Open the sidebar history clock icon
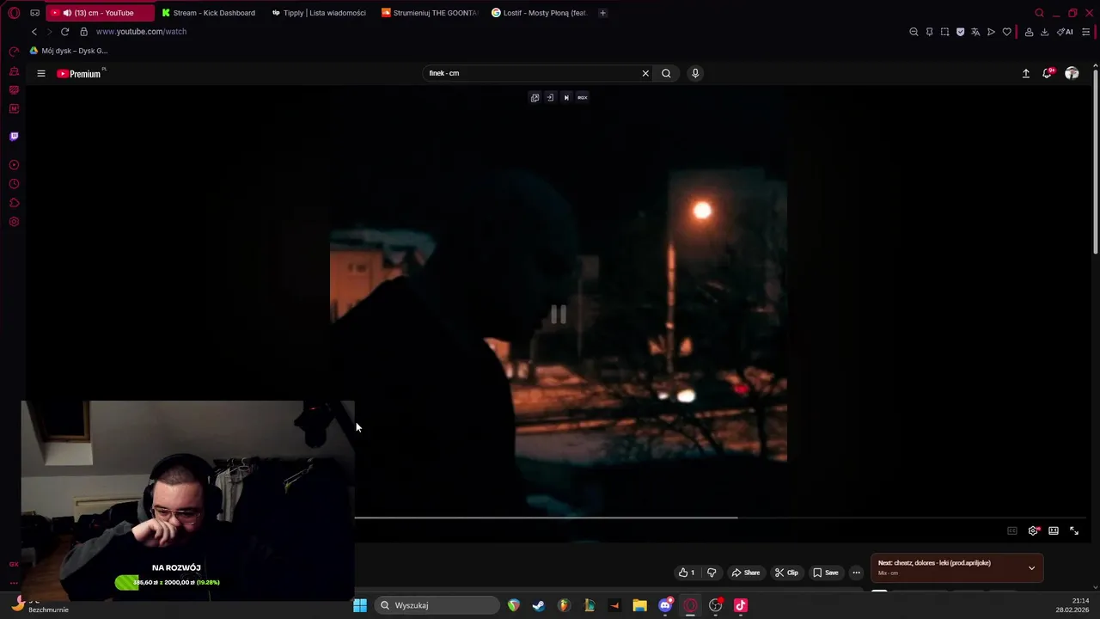 pyautogui.click(x=14, y=184)
